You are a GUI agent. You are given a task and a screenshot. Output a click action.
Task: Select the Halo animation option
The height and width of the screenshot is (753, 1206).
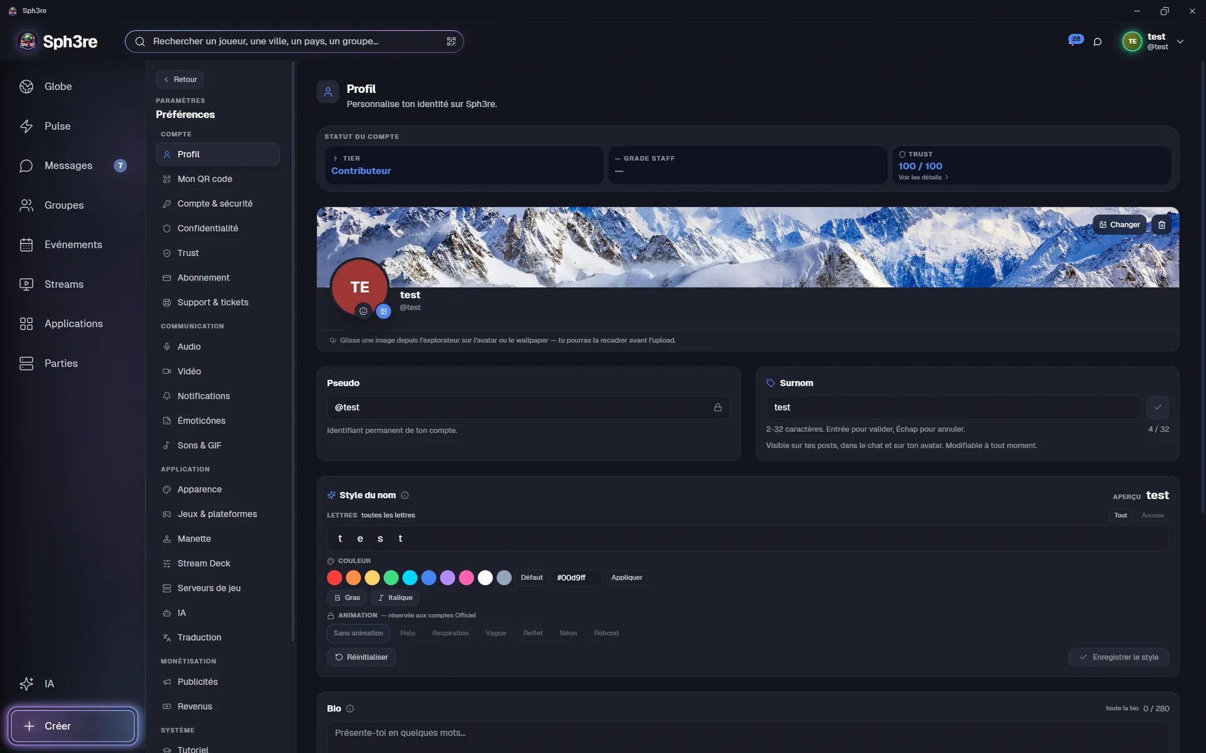tap(408, 633)
